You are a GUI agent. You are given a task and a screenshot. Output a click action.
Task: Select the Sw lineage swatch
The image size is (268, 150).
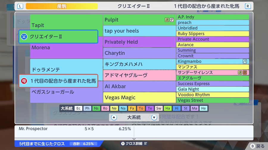point(159,108)
